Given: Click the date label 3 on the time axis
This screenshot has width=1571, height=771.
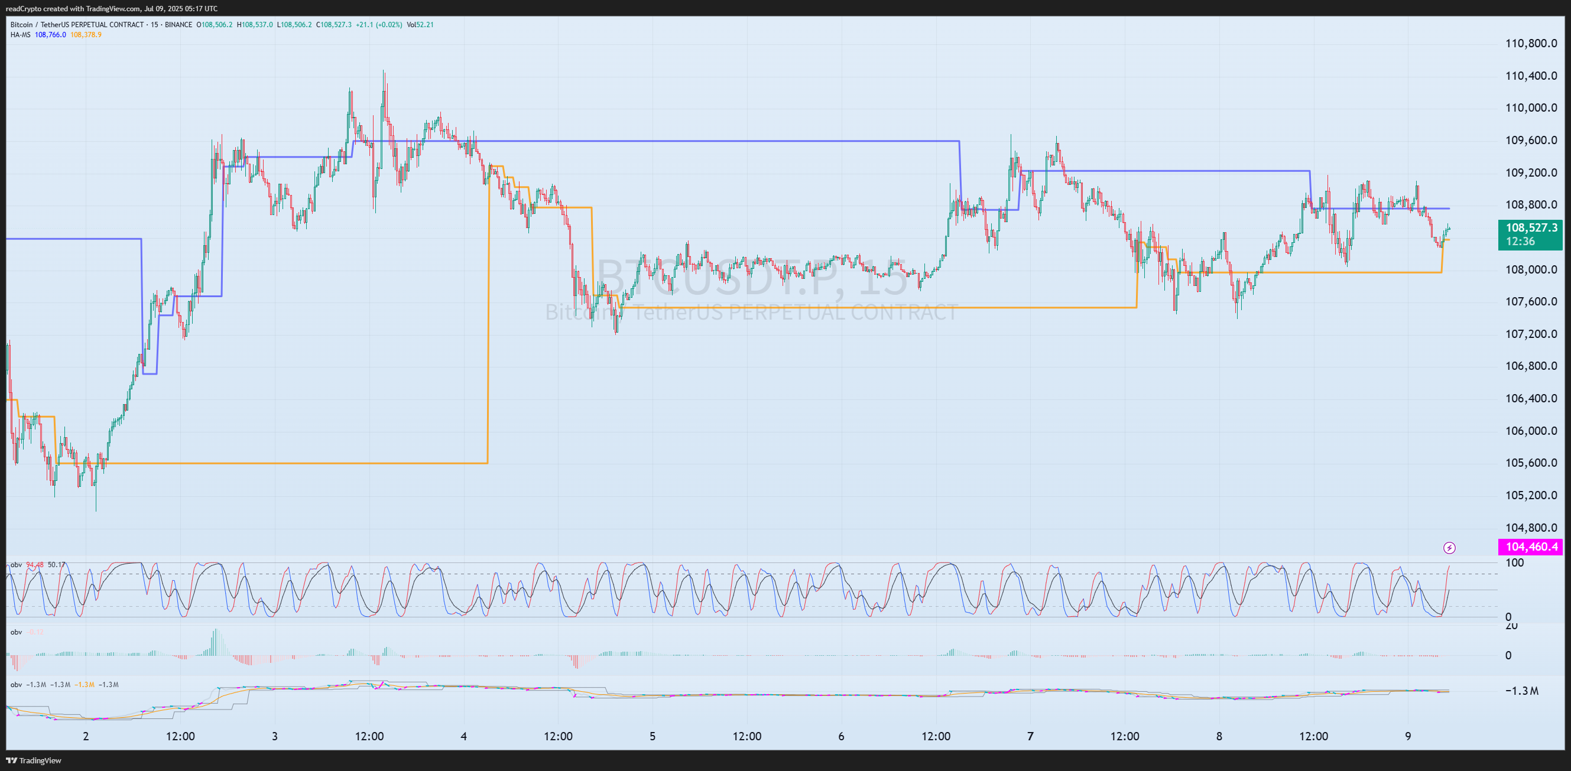Looking at the screenshot, I should tap(275, 736).
